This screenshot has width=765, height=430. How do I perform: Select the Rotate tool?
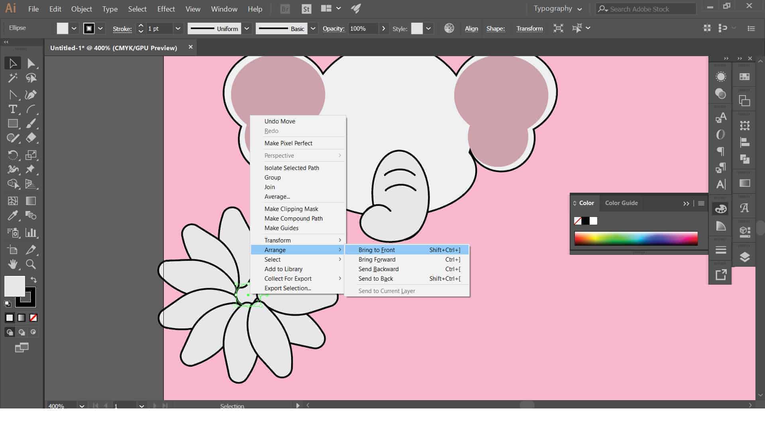coord(13,155)
